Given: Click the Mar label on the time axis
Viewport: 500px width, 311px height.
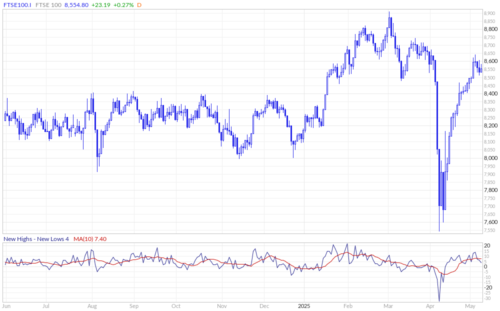Looking at the screenshot, I should (388, 306).
